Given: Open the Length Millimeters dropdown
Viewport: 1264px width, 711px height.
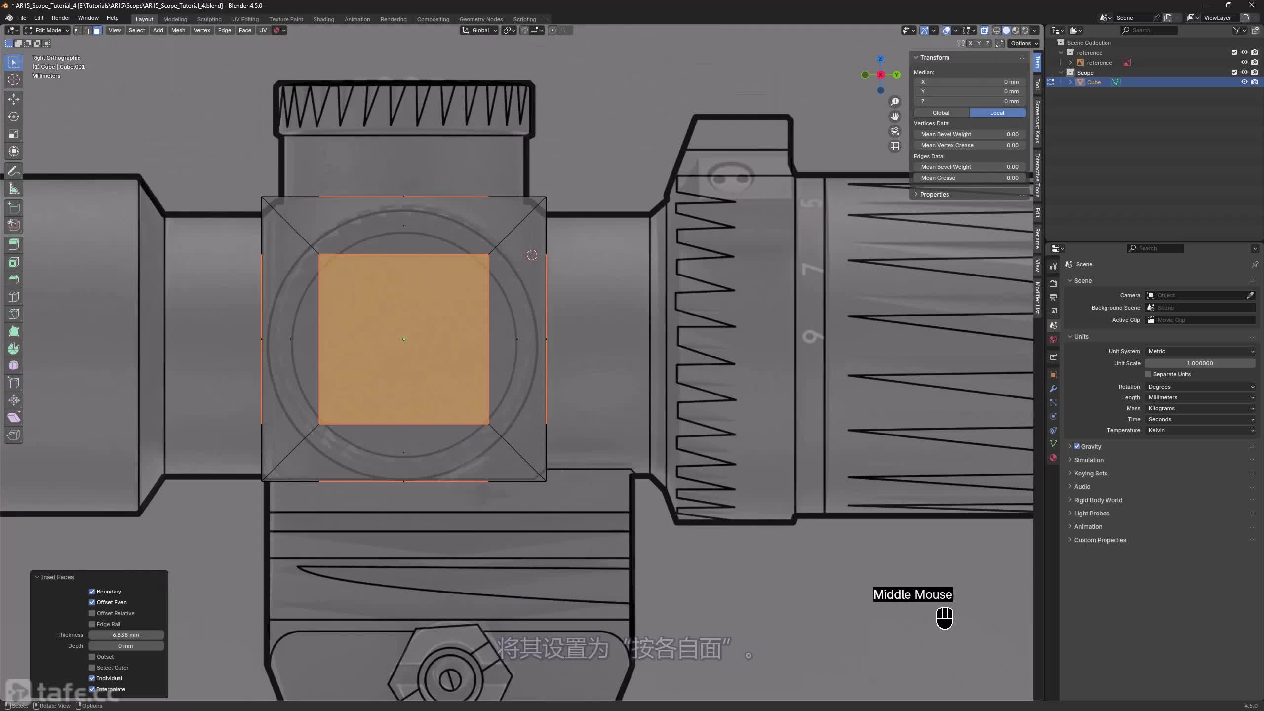Looking at the screenshot, I should pyautogui.click(x=1200, y=397).
